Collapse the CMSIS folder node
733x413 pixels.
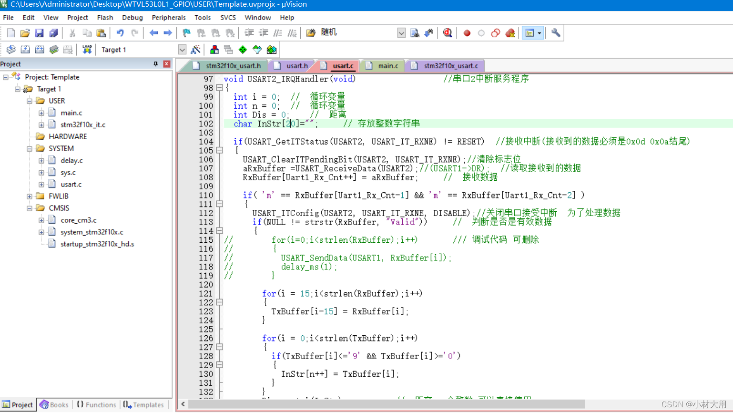(x=30, y=208)
